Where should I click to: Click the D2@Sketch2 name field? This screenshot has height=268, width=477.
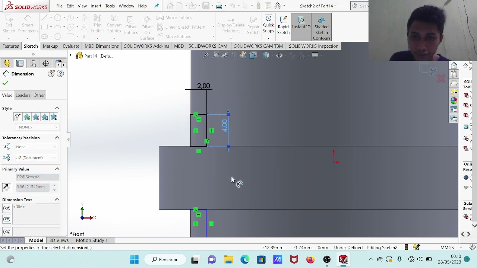[37, 177]
